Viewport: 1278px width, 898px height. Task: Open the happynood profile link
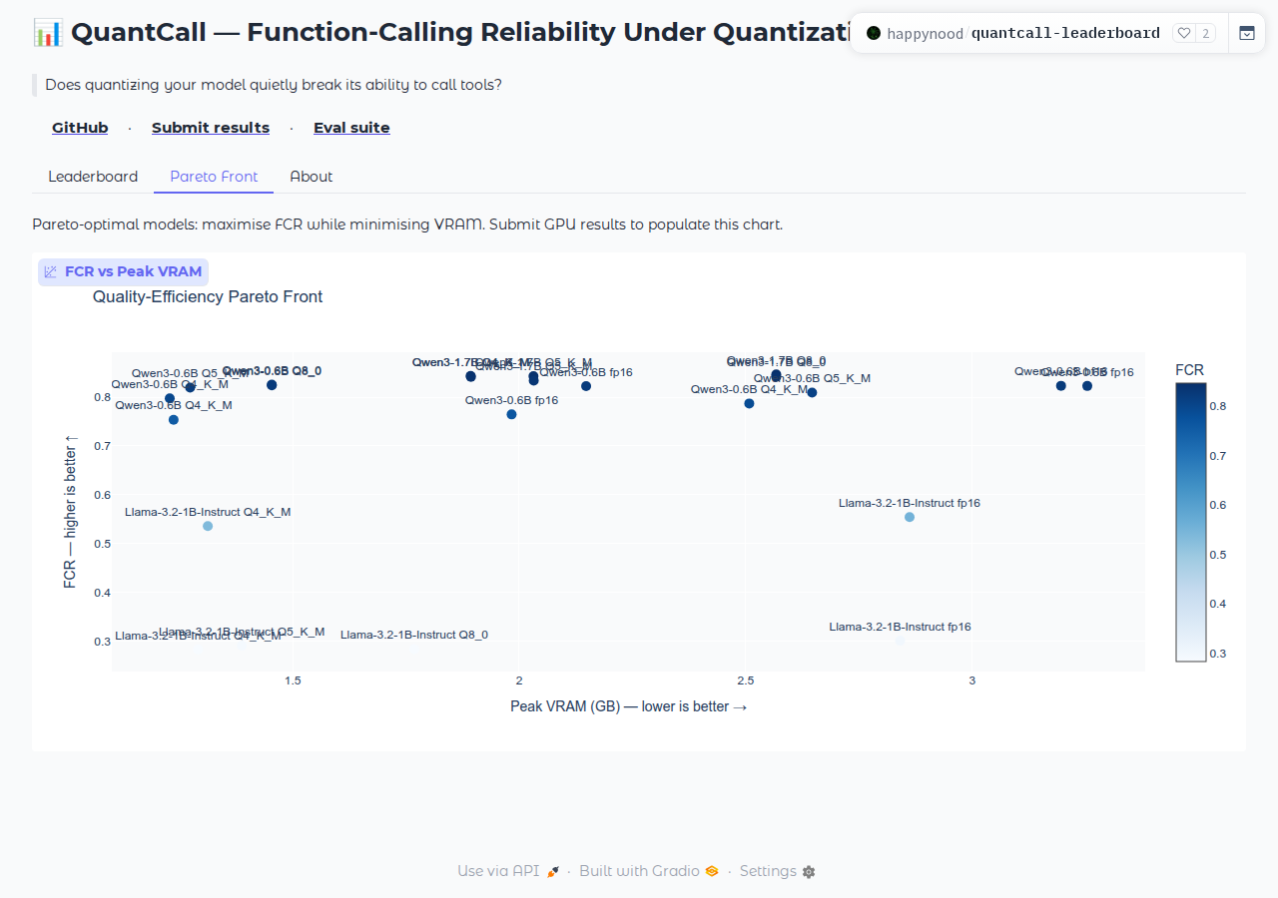click(x=925, y=34)
